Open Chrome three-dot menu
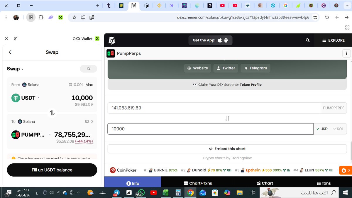 pos(6,18)
